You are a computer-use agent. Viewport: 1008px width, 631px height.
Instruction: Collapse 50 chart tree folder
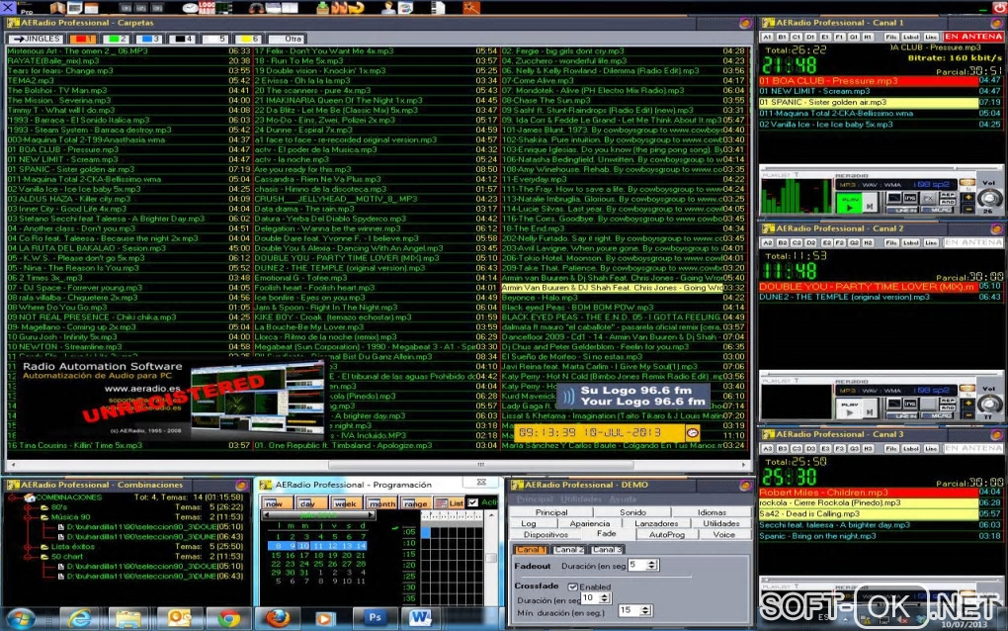pos(28,556)
